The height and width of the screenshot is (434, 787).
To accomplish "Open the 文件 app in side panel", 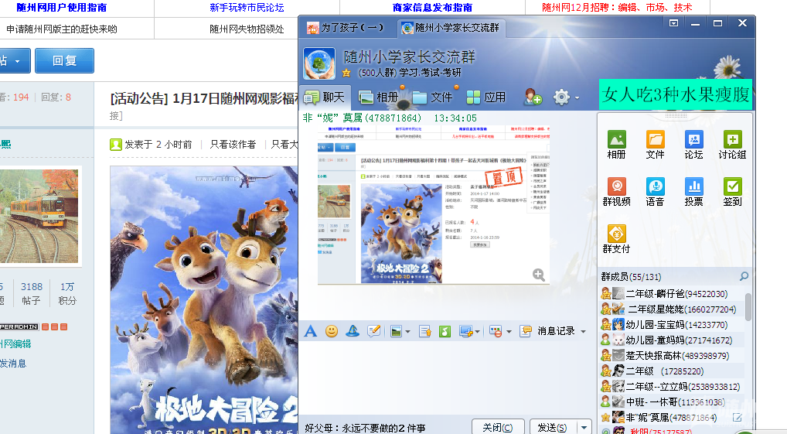I will pos(655,145).
